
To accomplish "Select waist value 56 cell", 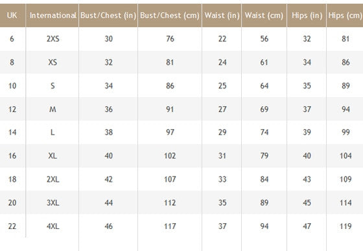I will (264, 39).
